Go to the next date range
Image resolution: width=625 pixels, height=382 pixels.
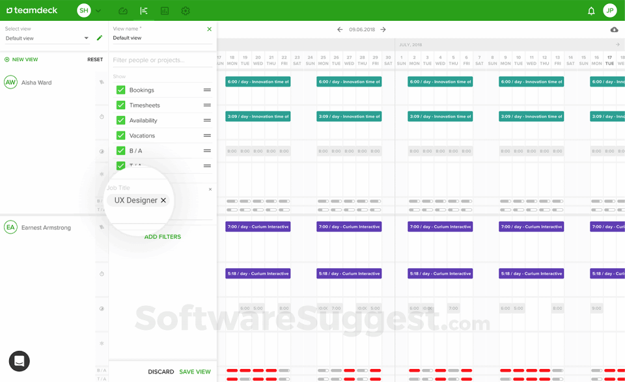tap(383, 29)
